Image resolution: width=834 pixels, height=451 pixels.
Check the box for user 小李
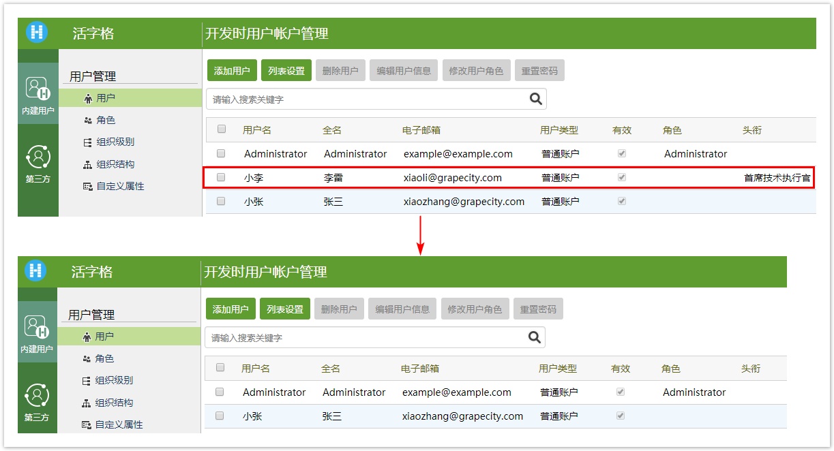tap(221, 177)
